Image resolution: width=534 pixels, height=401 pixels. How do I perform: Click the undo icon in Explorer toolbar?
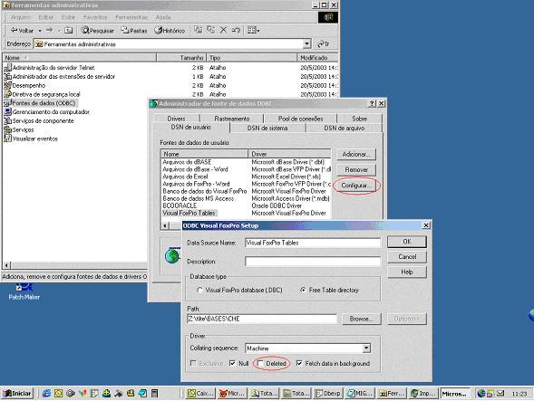pos(236,30)
